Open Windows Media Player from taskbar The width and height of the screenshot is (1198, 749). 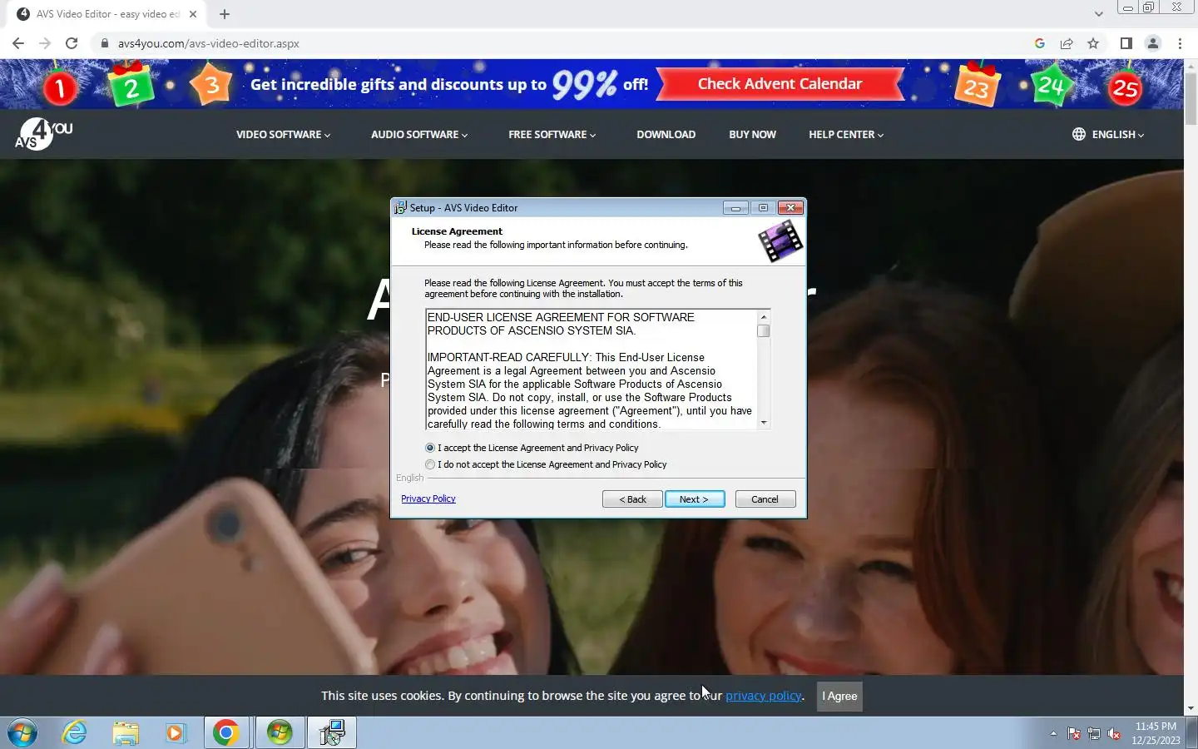176,733
